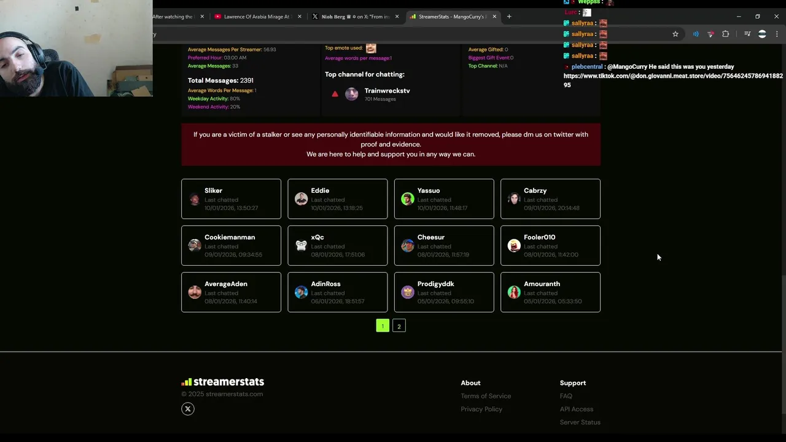Switch to the Lawrence Of Arabia tab
786x442 pixels.
tap(256, 17)
